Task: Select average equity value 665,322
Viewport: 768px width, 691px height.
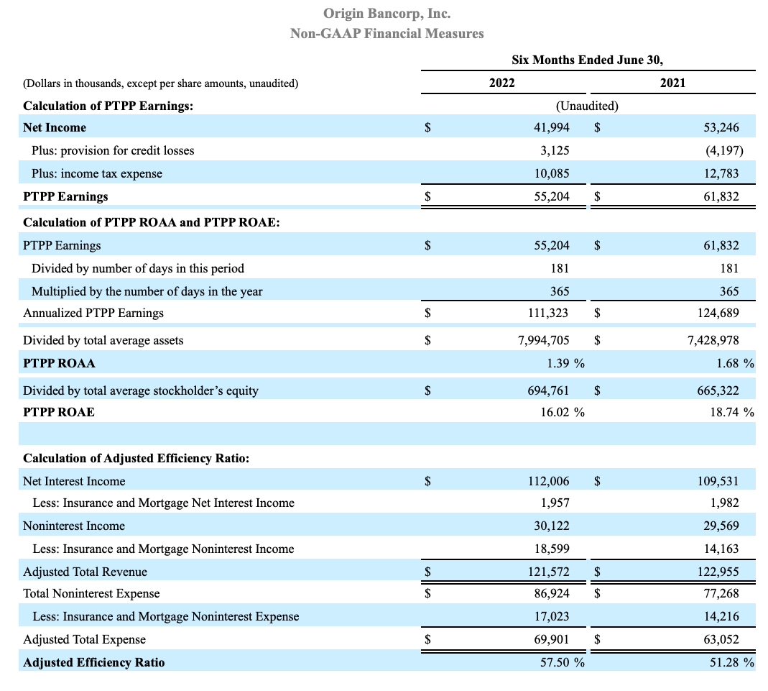Action: coord(718,391)
